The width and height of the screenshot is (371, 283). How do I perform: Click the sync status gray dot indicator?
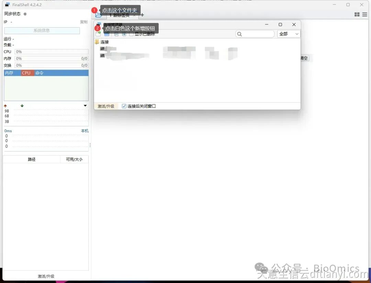point(25,14)
